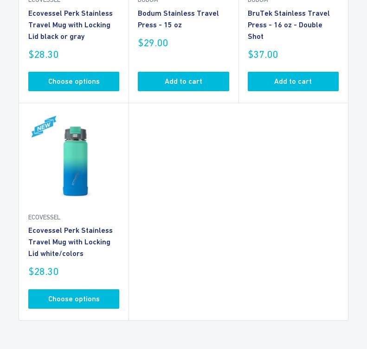Open Bodum Stainless Travel Press 15 oz link
The image size is (367, 349).
click(x=178, y=19)
